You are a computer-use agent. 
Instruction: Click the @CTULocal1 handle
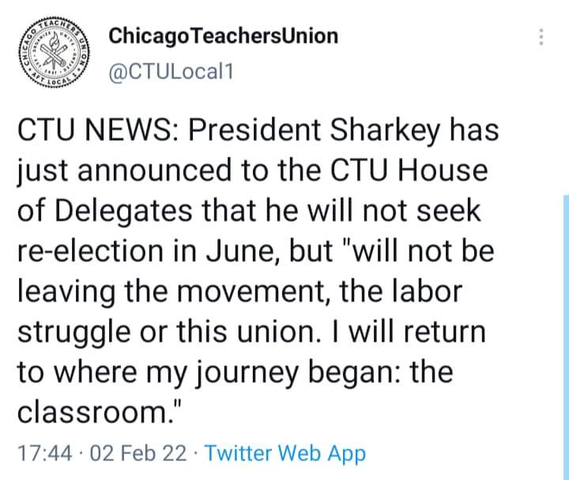pyautogui.click(x=171, y=71)
